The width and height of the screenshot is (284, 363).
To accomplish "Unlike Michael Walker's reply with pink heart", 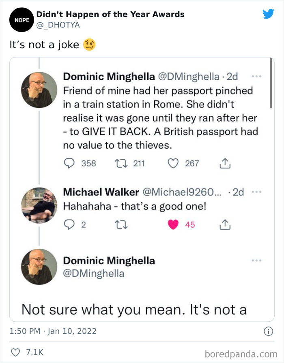I will point(174,224).
